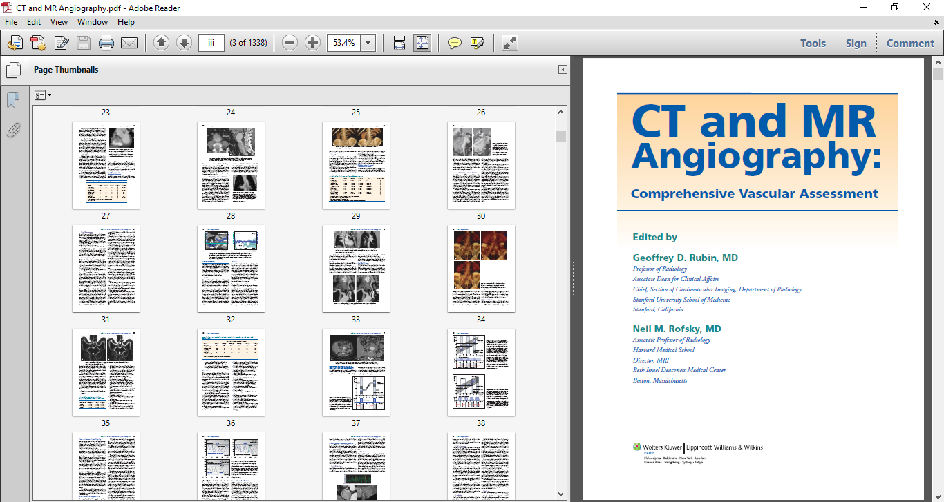Select page 23 thumbnail

tap(106, 112)
